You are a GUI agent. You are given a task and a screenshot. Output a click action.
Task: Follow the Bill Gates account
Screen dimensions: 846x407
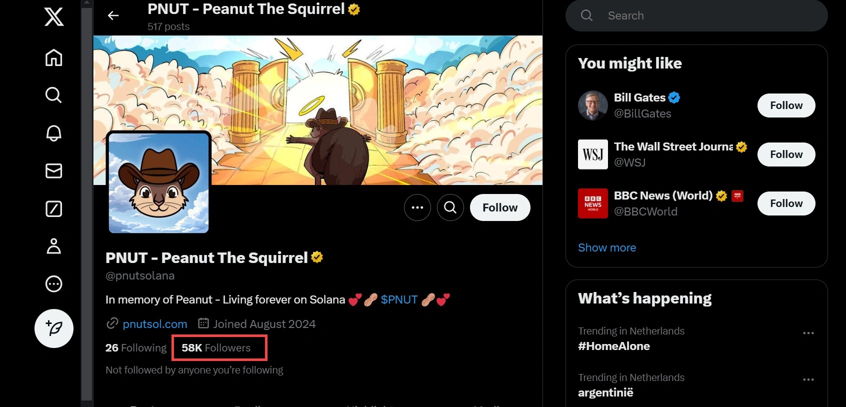click(x=786, y=105)
